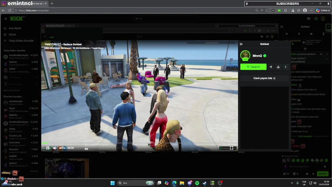The height and width of the screenshot is (187, 332).
Task: Toggle read aloud icon in address bar
Action: 262,10
